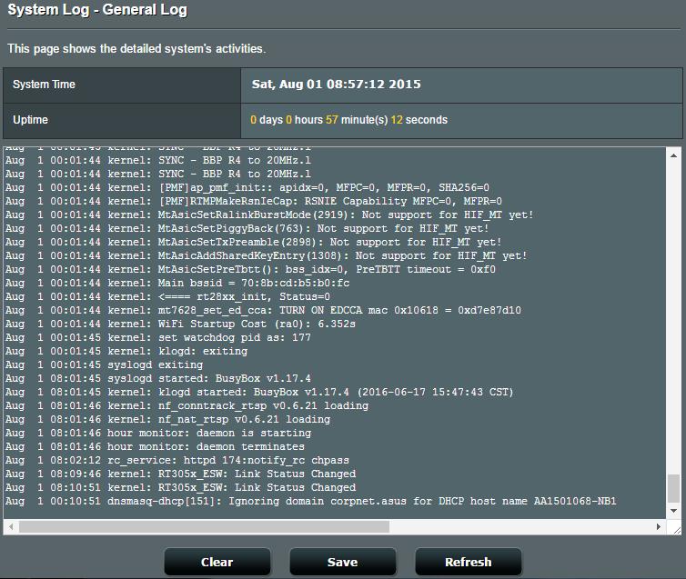Click the Uptime label

click(x=30, y=120)
